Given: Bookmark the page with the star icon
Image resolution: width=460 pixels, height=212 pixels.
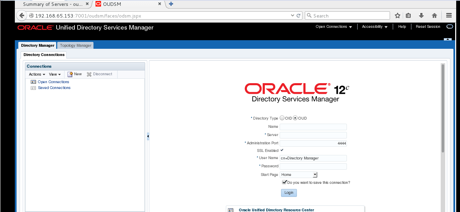Looking at the screenshot, I should click(x=397, y=15).
